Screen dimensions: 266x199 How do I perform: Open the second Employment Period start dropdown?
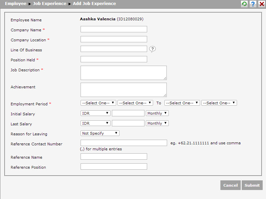tap(135, 103)
